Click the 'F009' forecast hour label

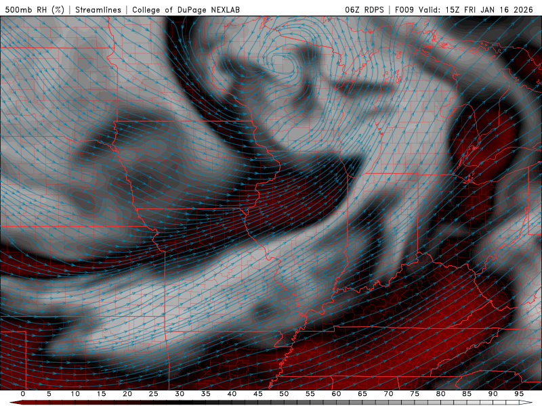404,9
